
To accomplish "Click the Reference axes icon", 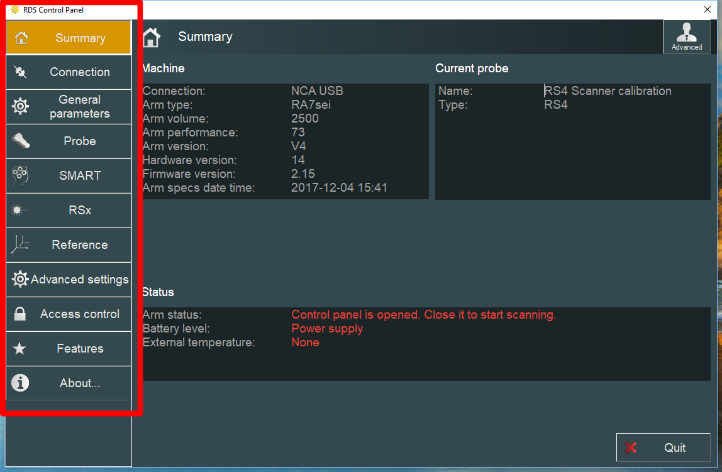I will pyautogui.click(x=20, y=244).
